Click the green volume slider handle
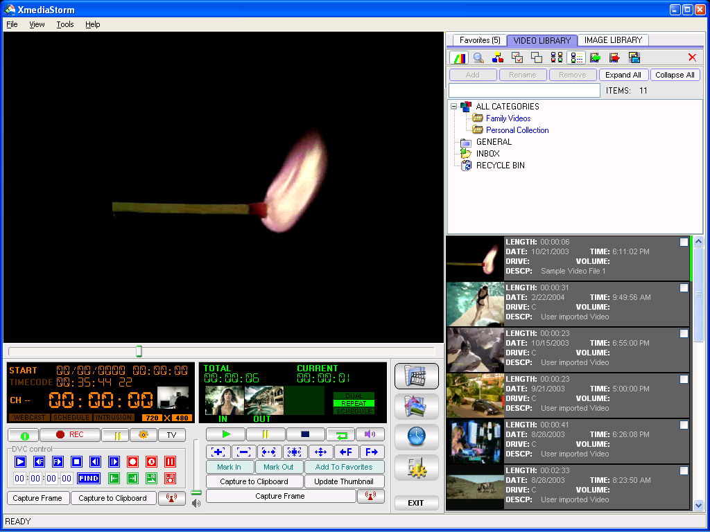The width and height of the screenshot is (710, 532). coord(196,493)
